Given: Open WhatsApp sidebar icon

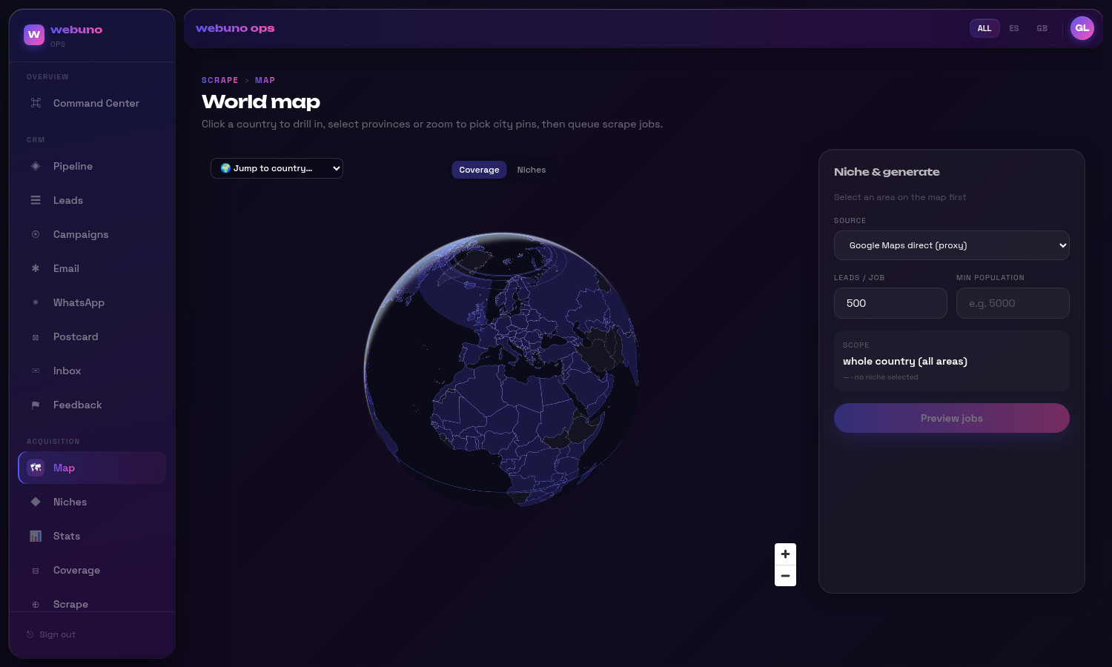Looking at the screenshot, I should click(36, 302).
